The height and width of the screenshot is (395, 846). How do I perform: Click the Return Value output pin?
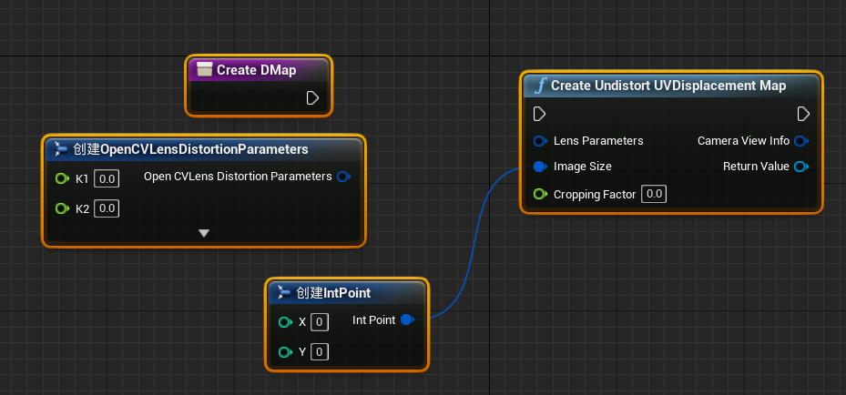coord(800,167)
